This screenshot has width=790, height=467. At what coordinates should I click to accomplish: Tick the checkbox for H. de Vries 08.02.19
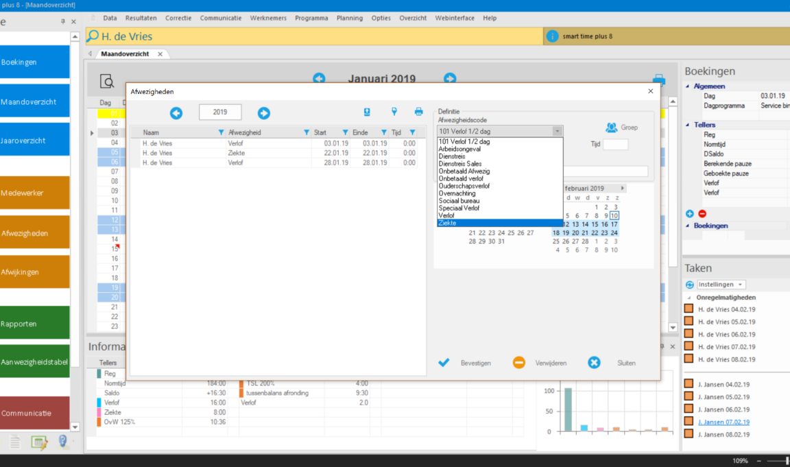689,359
